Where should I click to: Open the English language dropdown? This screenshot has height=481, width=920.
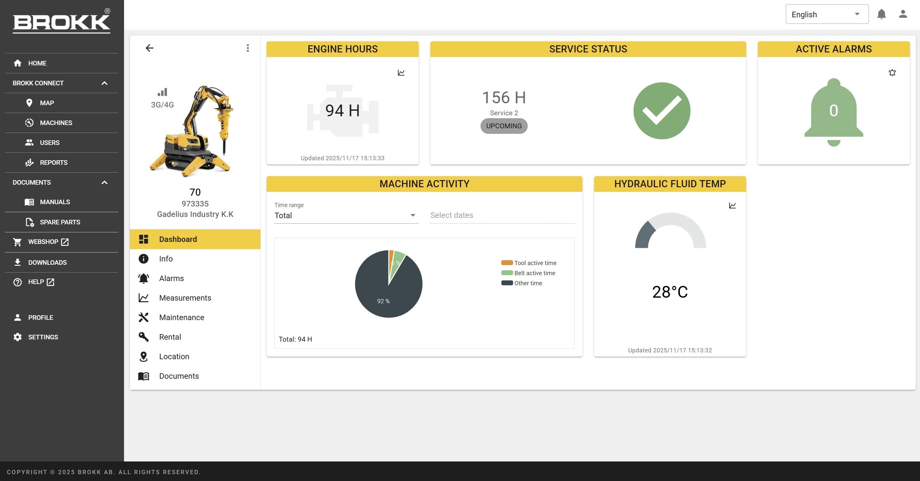pos(827,14)
